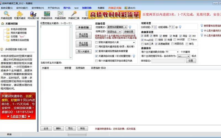Viewport: 221px width, 138px height.
Task: Open the 网站竞价词 toolbar icon
Action: [33, 14]
